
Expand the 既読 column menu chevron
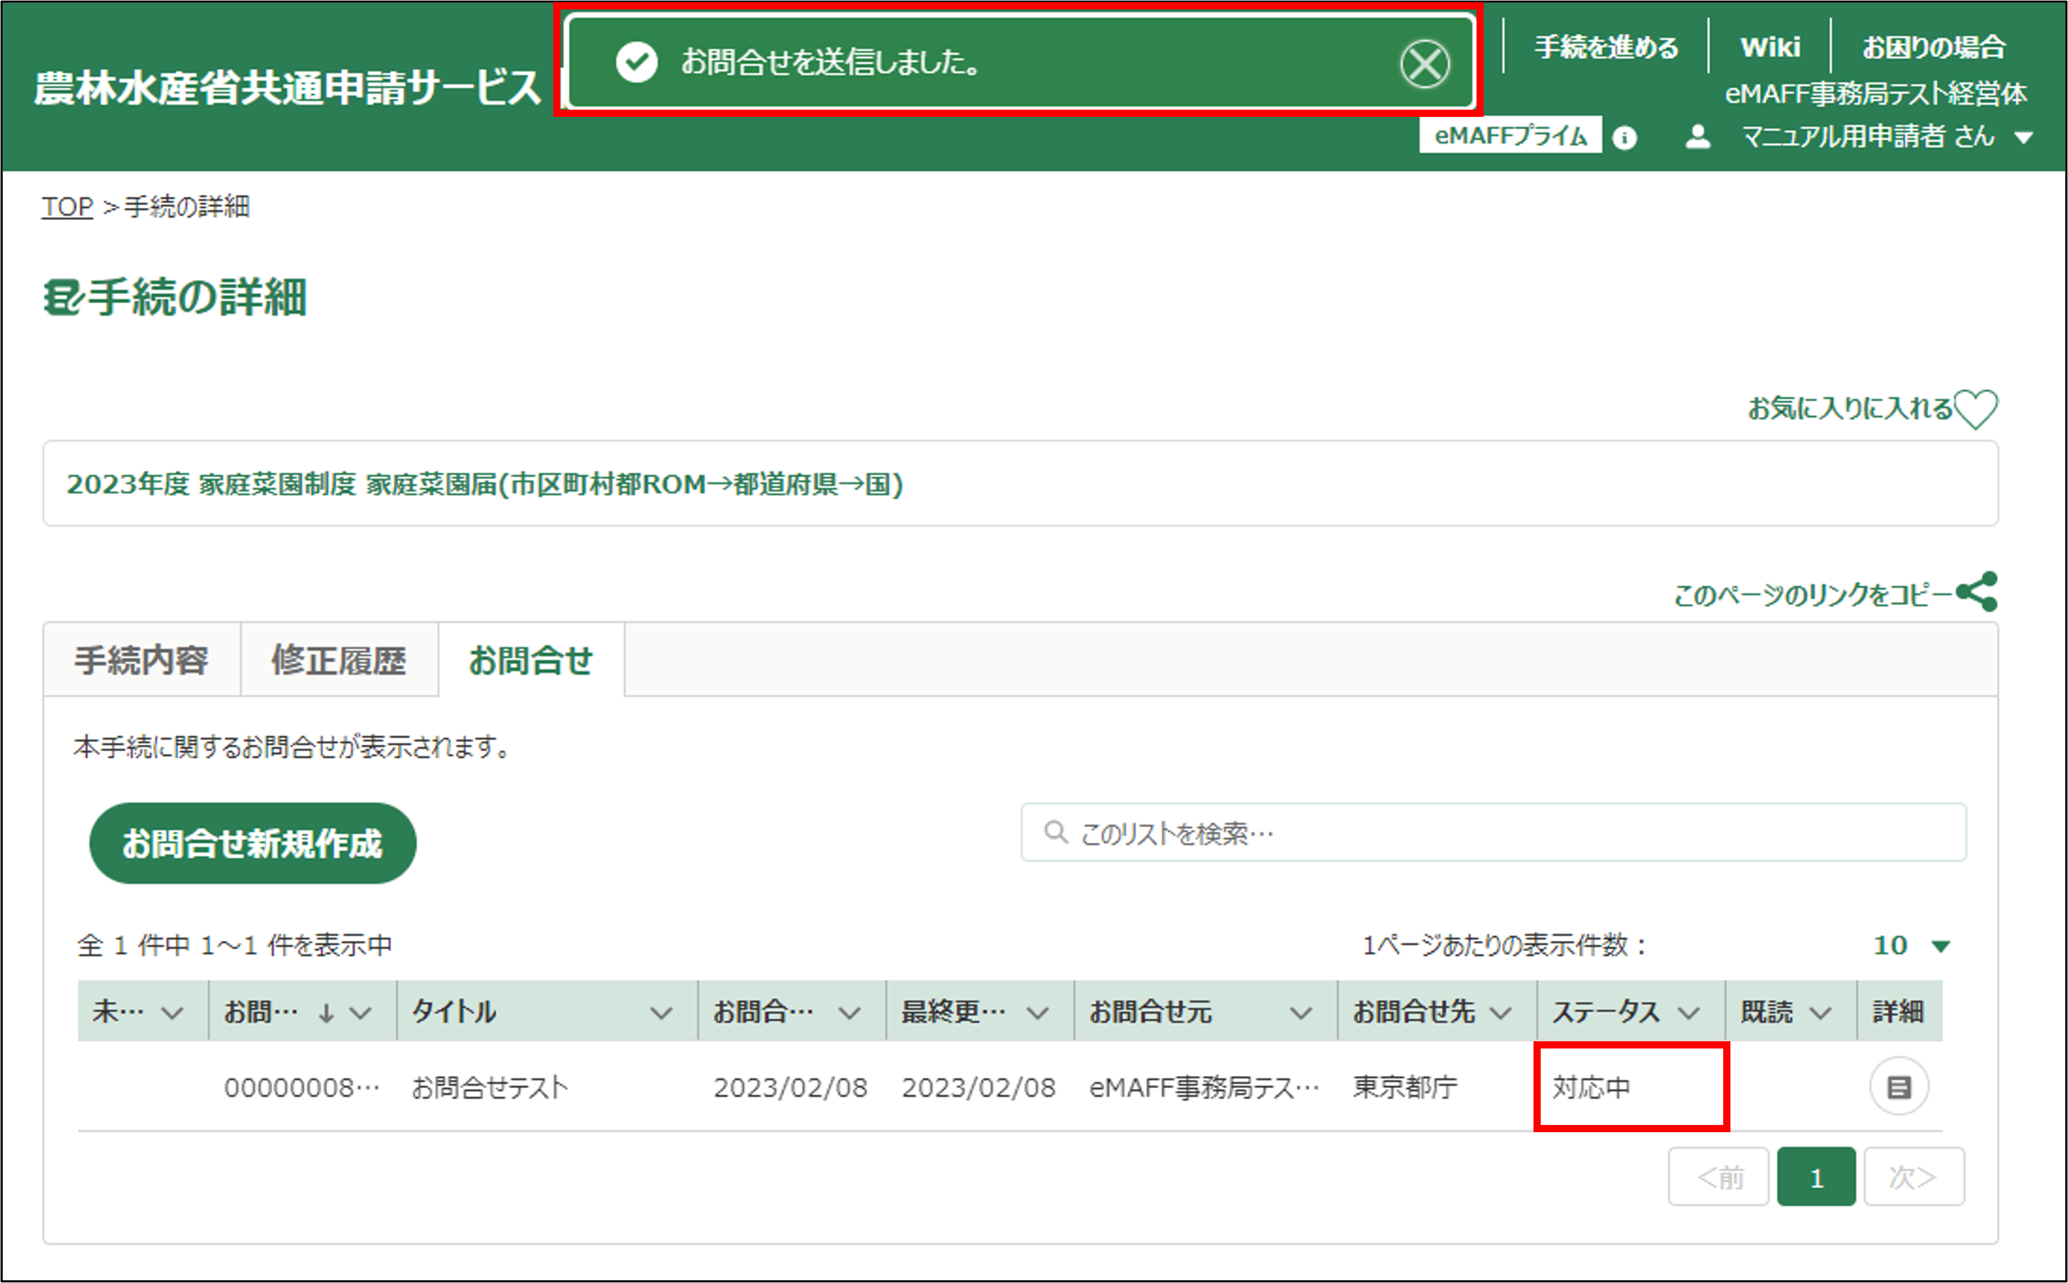click(x=1821, y=1012)
